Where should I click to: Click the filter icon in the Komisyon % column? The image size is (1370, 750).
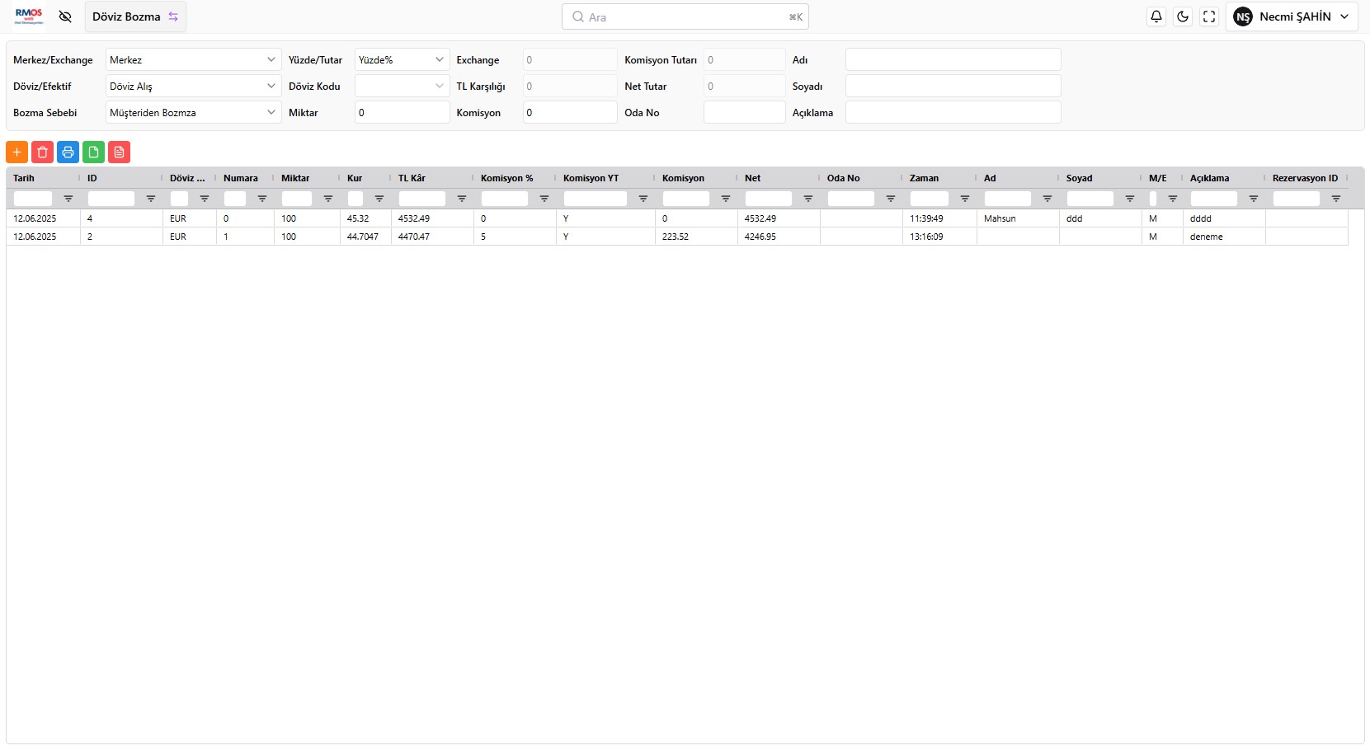click(544, 199)
